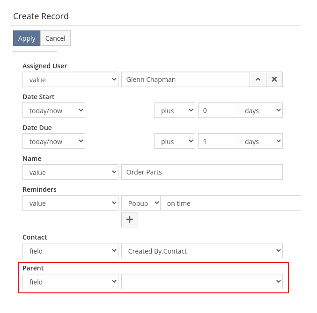The height and width of the screenshot is (313, 317).
Task: Open the Reminders Popup type dropdown
Action: [140, 203]
